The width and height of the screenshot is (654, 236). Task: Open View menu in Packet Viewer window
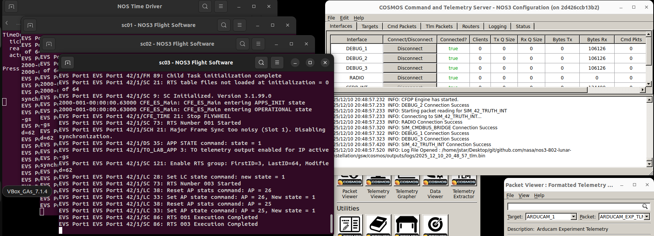pos(524,196)
